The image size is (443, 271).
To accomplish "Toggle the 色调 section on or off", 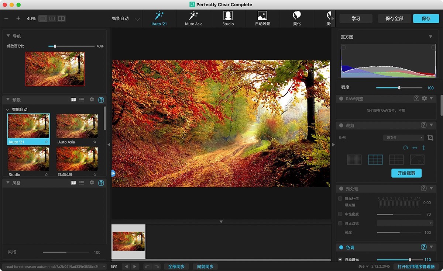I will [340, 247].
